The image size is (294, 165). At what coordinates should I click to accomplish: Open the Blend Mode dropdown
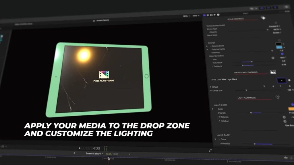277,33
